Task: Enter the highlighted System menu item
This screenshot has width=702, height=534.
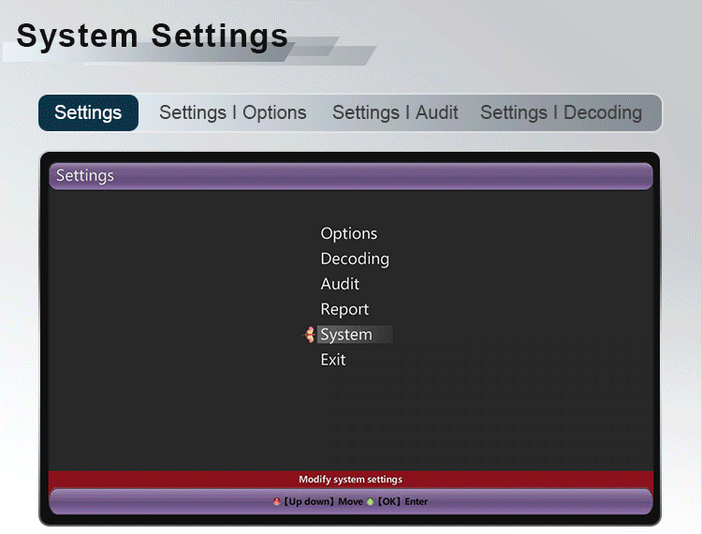Action: [x=346, y=334]
